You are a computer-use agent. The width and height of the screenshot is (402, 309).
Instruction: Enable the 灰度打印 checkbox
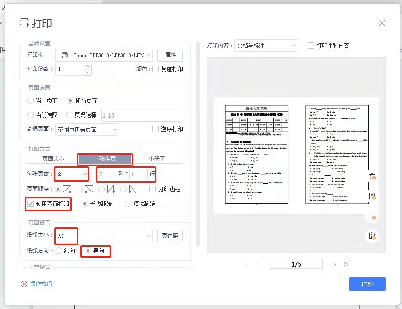pos(155,69)
